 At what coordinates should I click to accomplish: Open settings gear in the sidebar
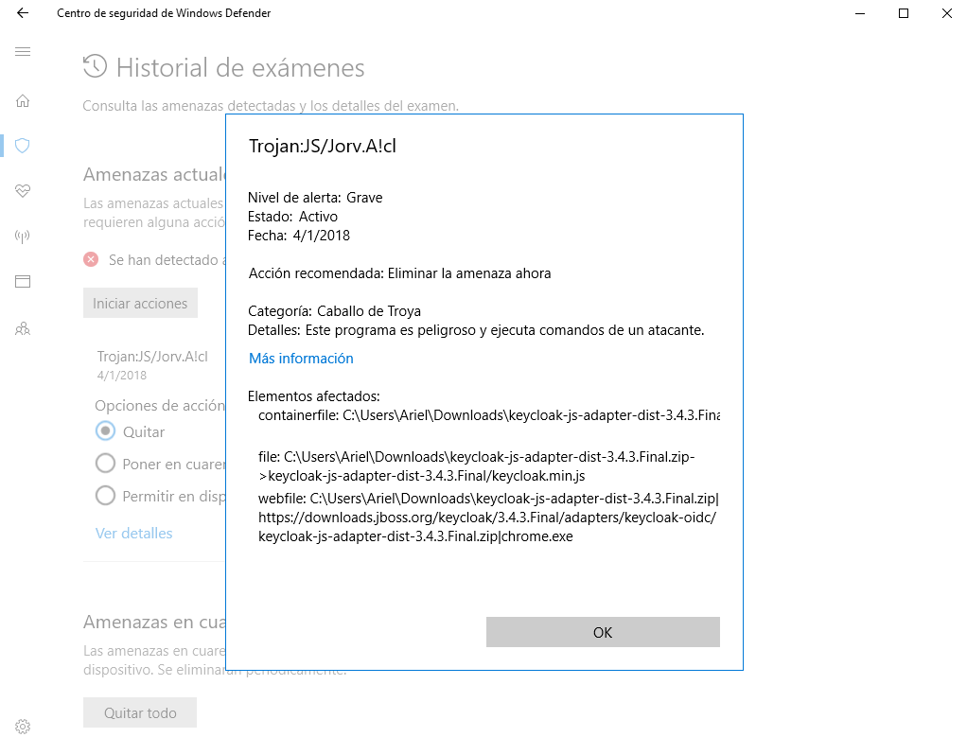tap(23, 727)
